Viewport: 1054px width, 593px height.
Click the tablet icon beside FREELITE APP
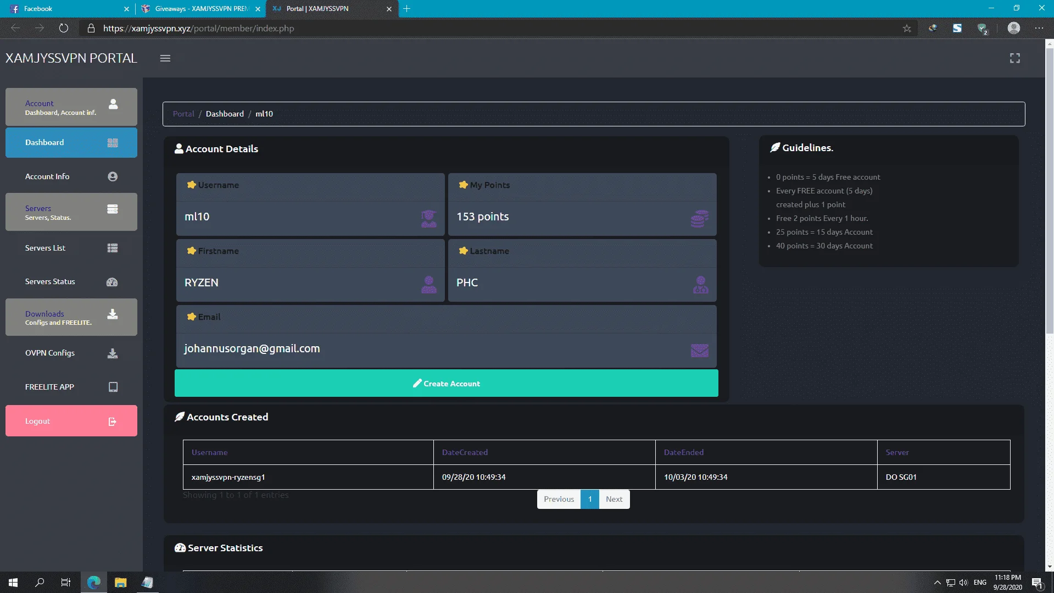[x=113, y=387]
